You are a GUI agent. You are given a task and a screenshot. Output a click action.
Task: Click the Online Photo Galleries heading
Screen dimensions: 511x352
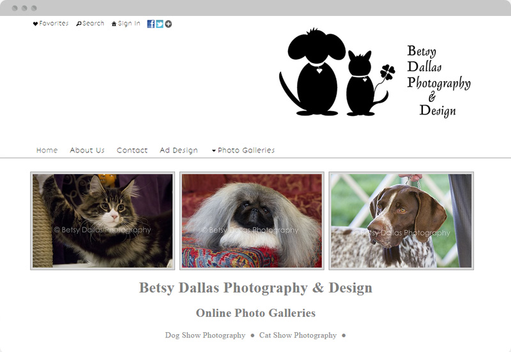(256, 313)
